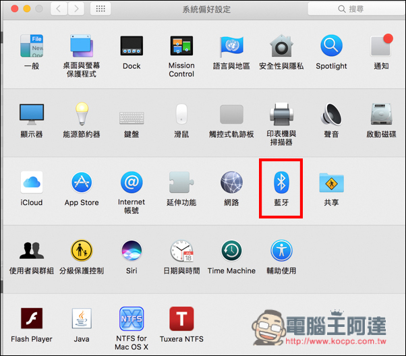Open Mission Control preferences
The width and height of the screenshot is (406, 356).
click(181, 46)
